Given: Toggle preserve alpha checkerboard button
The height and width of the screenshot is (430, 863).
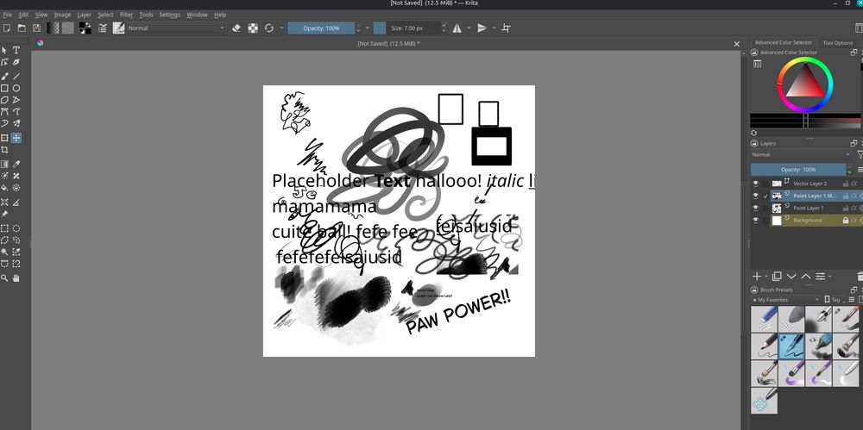Looking at the screenshot, I should (253, 28).
